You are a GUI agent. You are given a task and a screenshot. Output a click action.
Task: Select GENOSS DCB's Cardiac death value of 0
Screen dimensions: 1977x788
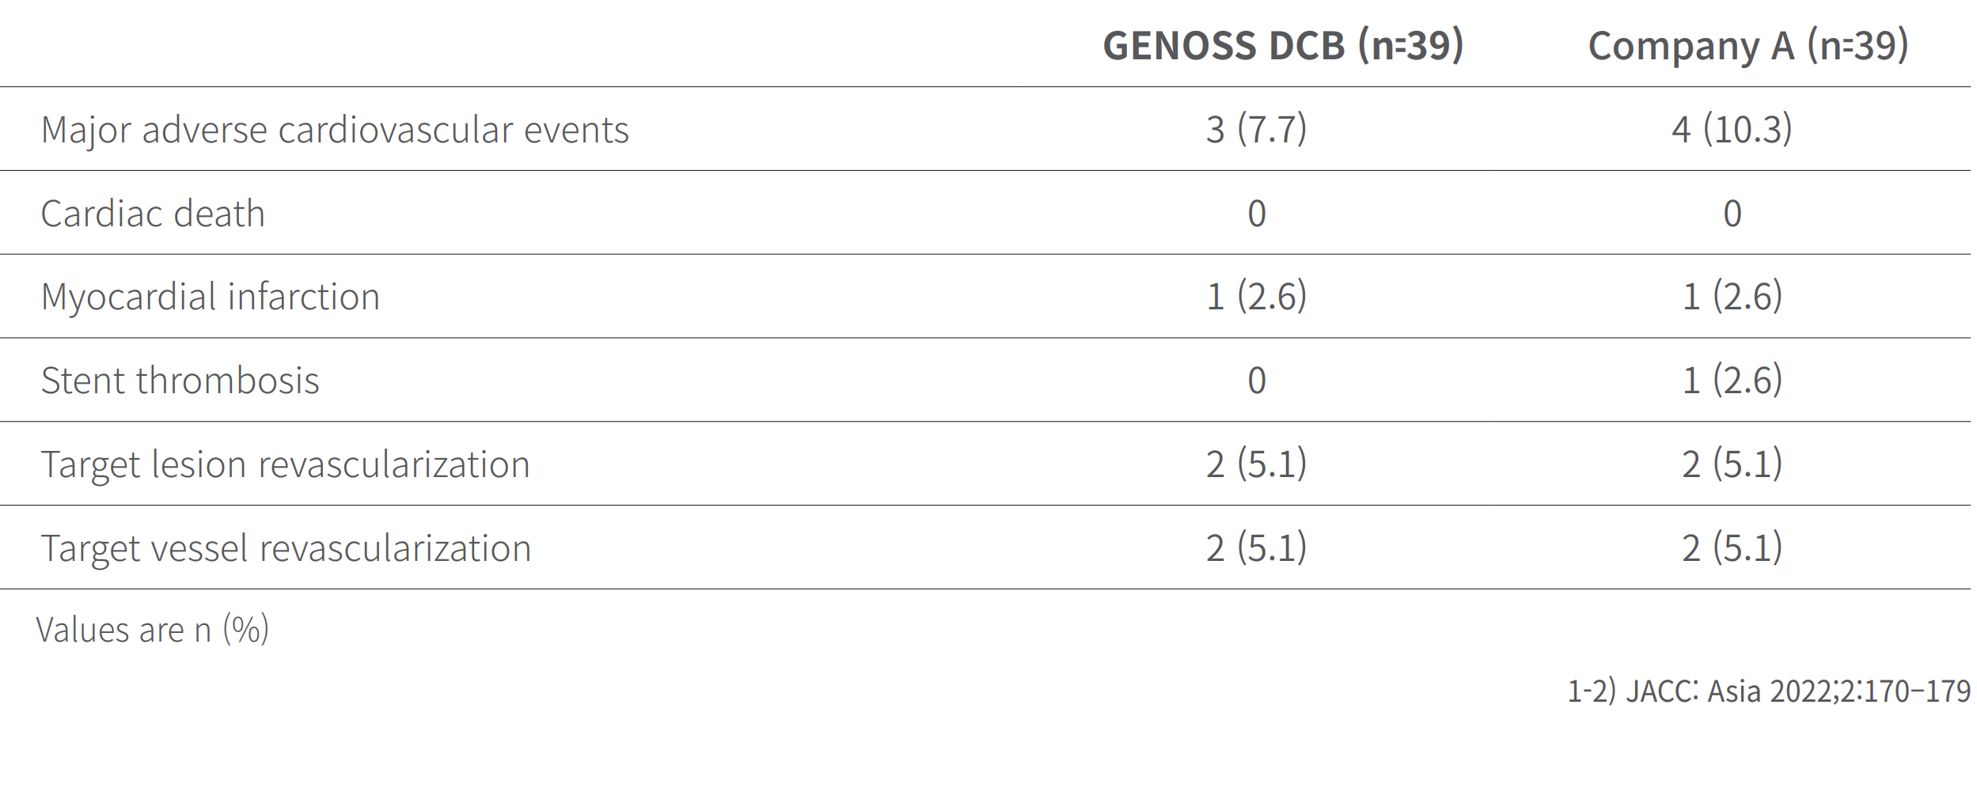1257,214
